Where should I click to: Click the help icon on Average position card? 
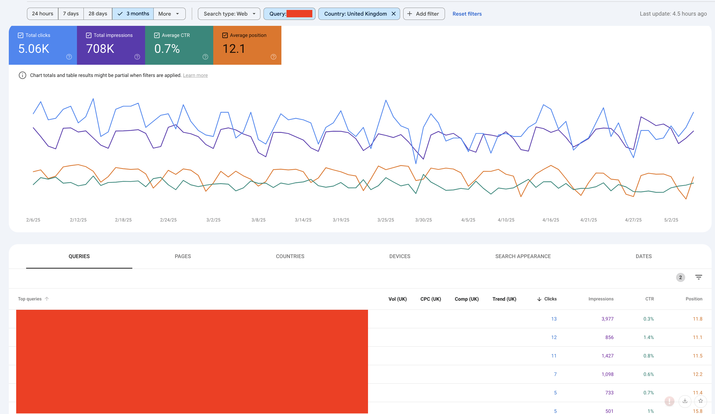pos(273,57)
